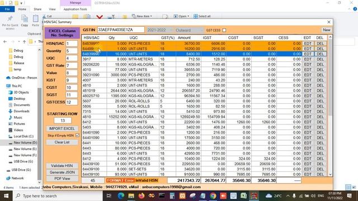Click the IMPORT EXCEL button
The height and width of the screenshot is (201, 358).
62,128
